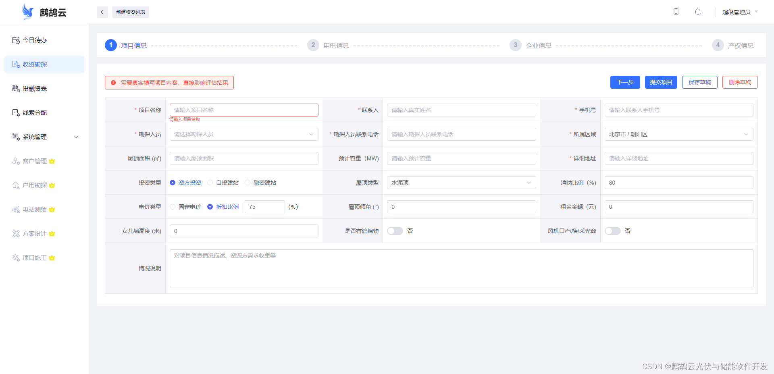The width and height of the screenshot is (774, 374).
Task: Open the notification bell
Action: point(698,12)
